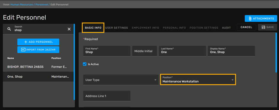Clear the search with the X icon
Image resolution: width=279 pixels, height=110 pixels.
tap(69, 29)
